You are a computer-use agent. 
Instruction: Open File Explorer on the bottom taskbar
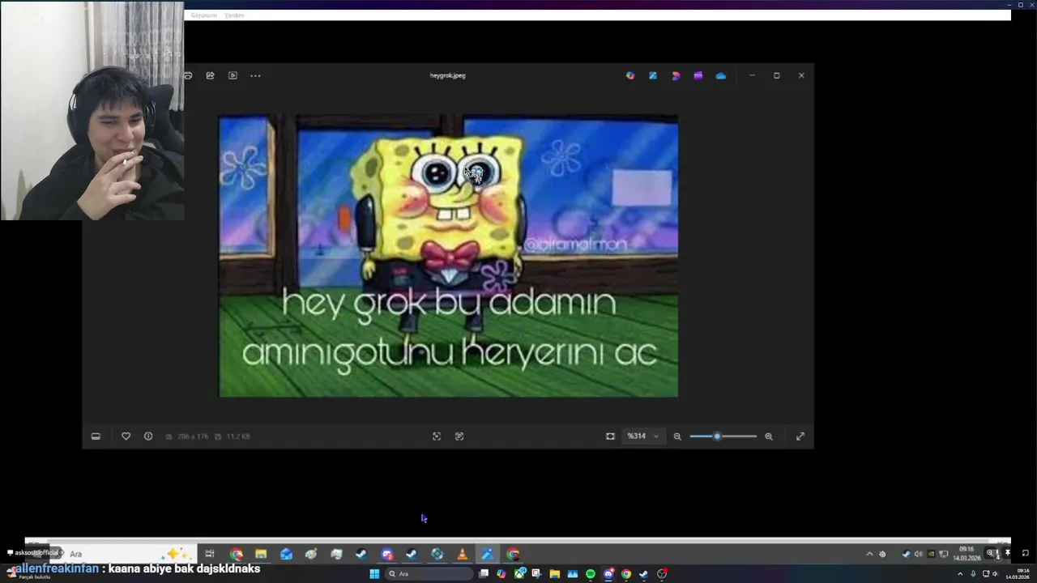pos(554,574)
